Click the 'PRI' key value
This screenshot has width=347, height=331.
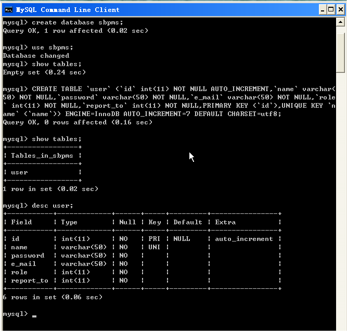(154, 239)
